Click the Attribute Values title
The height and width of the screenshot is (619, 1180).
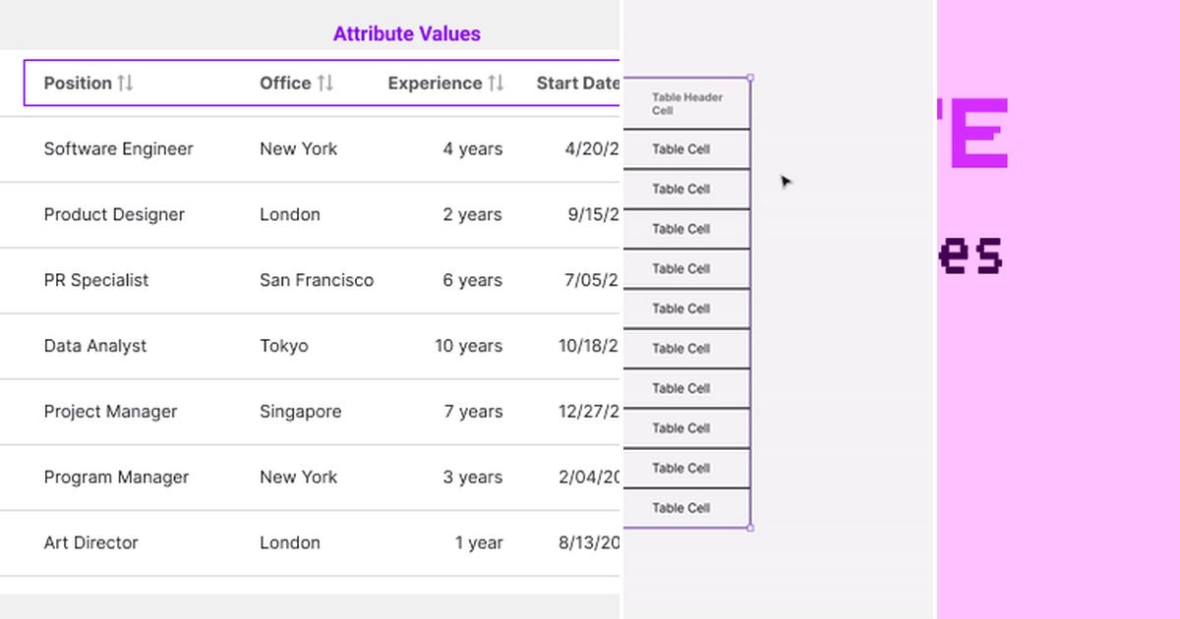tap(406, 33)
